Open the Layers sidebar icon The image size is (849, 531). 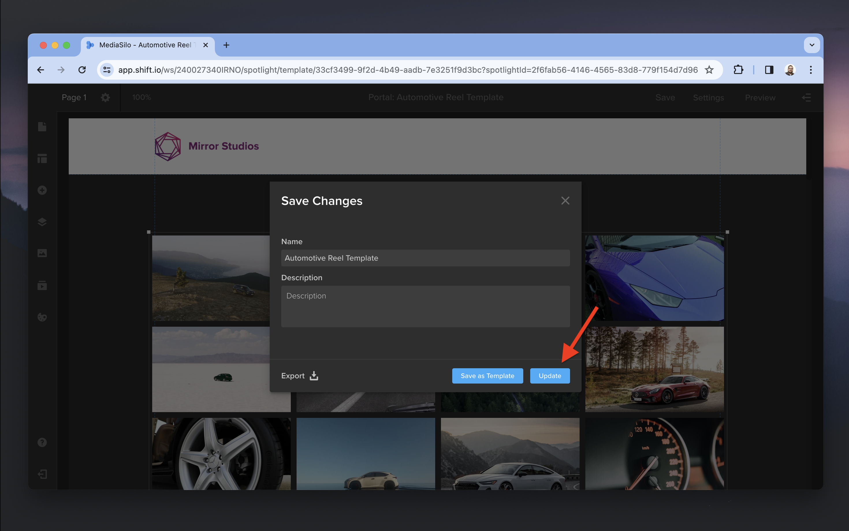click(42, 222)
